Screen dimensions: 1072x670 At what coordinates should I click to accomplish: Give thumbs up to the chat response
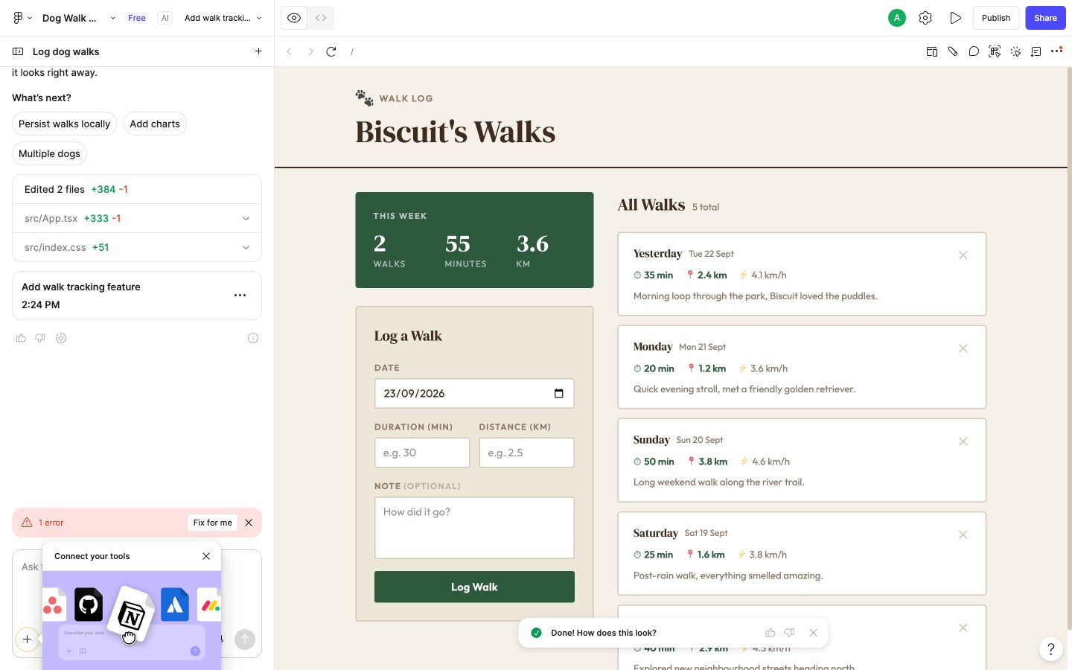(21, 338)
